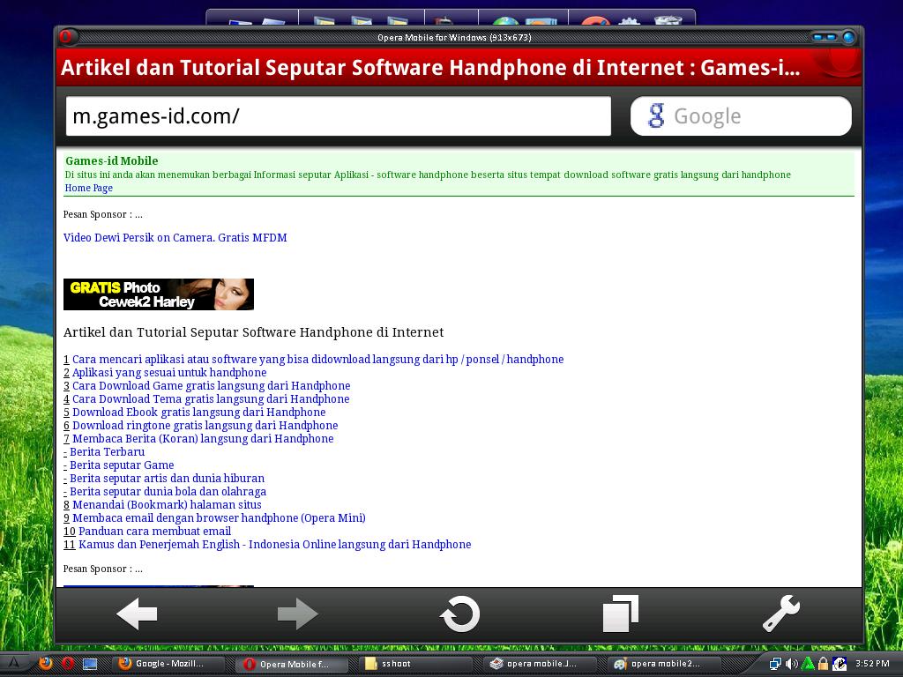
Task: Click the blue round button in the title bar
Action: (848, 37)
